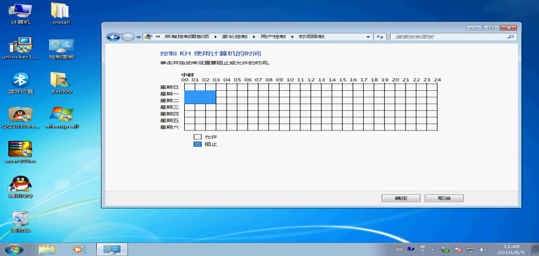This screenshot has width=539, height=256.
Task: Click the blue 阻止 legend swatch
Action: pos(198,145)
